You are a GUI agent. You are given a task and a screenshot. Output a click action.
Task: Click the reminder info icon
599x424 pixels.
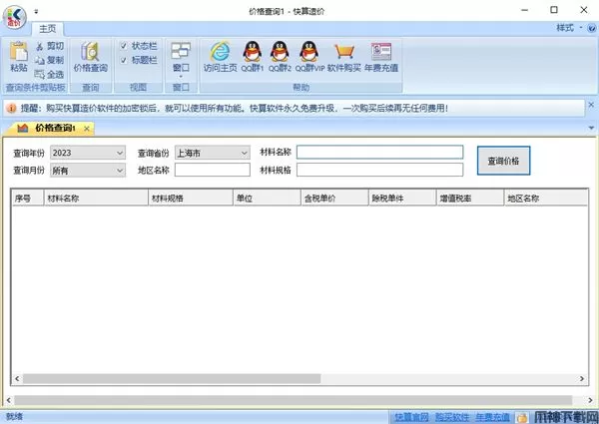pyautogui.click(x=11, y=109)
